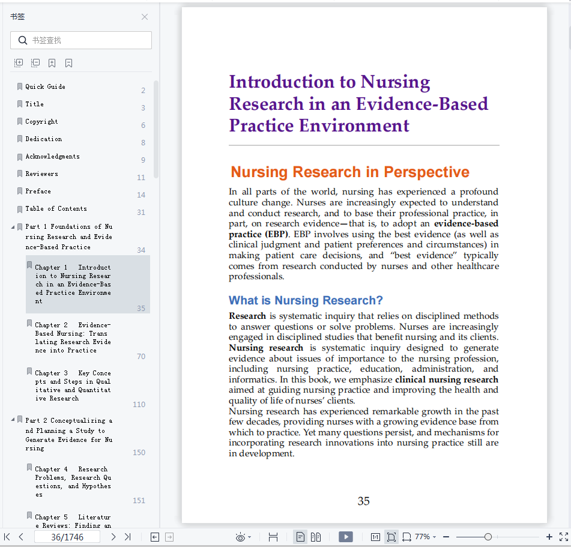Expand all bookmarks icon
Image resolution: width=571 pixels, height=547 pixels.
(x=18, y=63)
